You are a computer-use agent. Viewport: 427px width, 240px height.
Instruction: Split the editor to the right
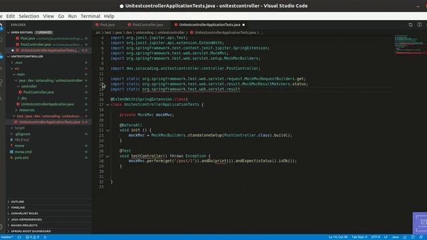coord(420,25)
